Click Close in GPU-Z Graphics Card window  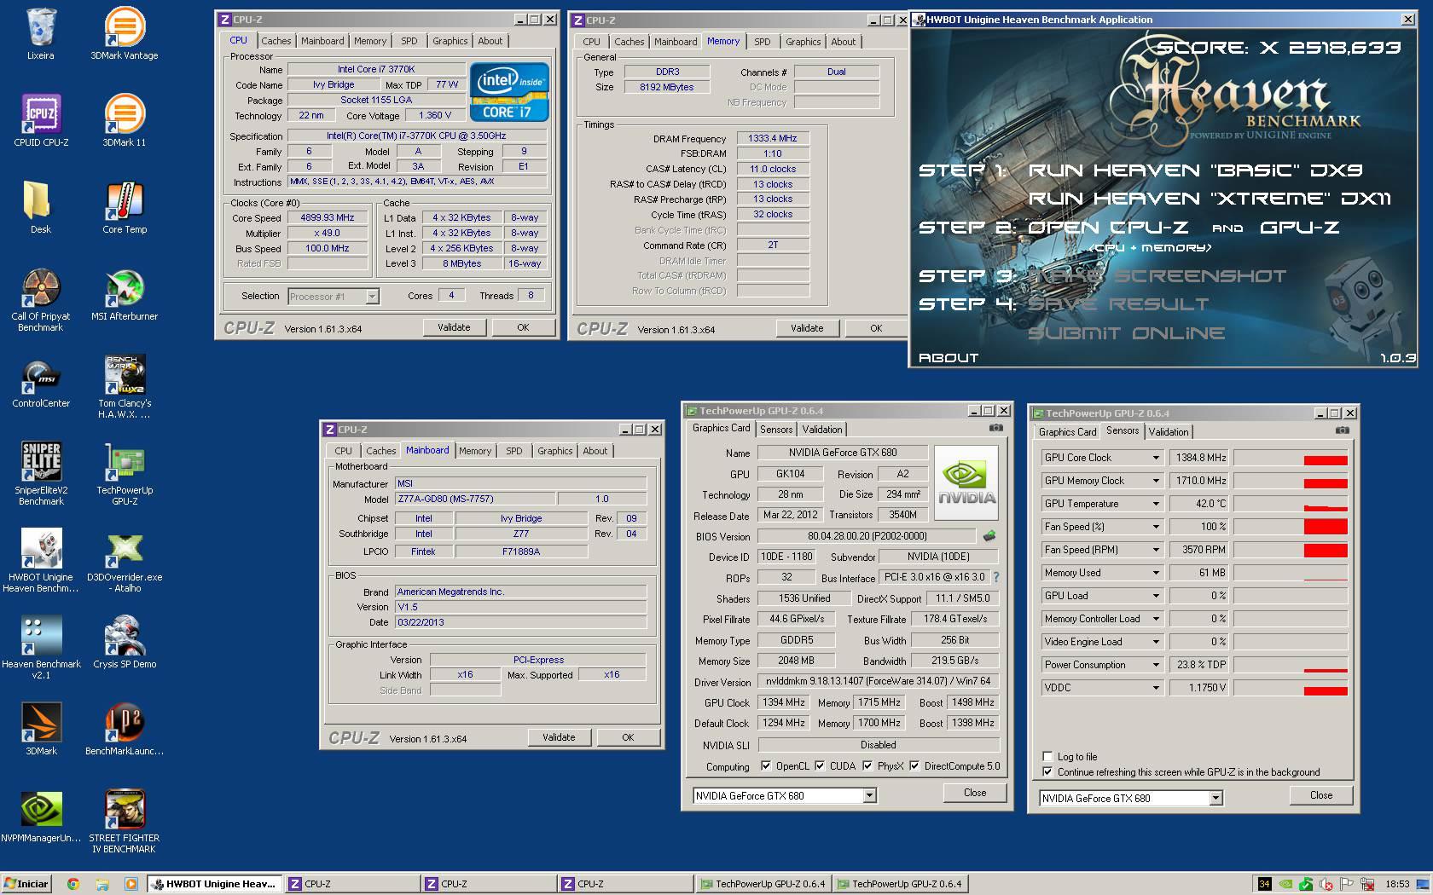[975, 793]
